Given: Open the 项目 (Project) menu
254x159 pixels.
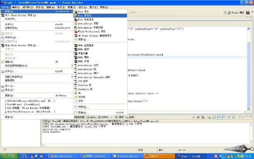Looking at the screenshot, I should point(61,7).
